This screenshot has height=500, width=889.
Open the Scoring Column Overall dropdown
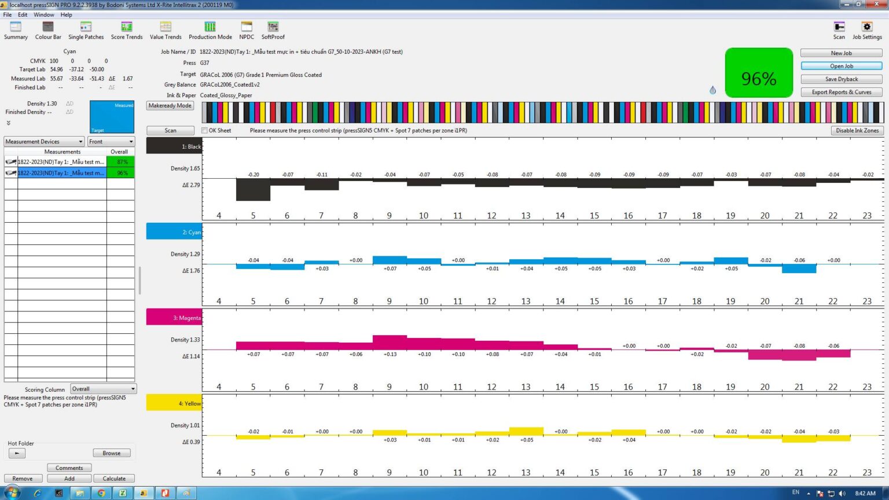click(104, 389)
